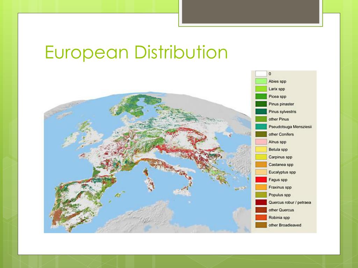Screen dimensions: 358x268
Task: Click the Betula spp yellow swatch
Action: coord(261,149)
